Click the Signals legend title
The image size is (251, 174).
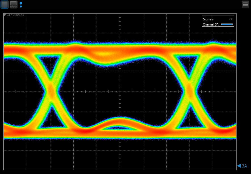click(208, 19)
